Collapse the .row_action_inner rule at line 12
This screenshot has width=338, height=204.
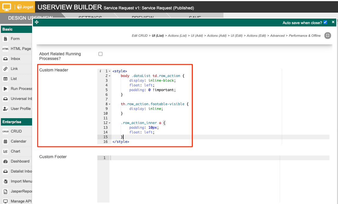click(110, 123)
